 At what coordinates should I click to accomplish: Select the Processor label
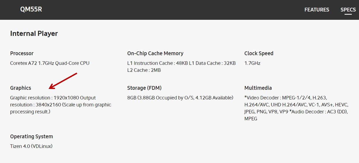coord(22,53)
